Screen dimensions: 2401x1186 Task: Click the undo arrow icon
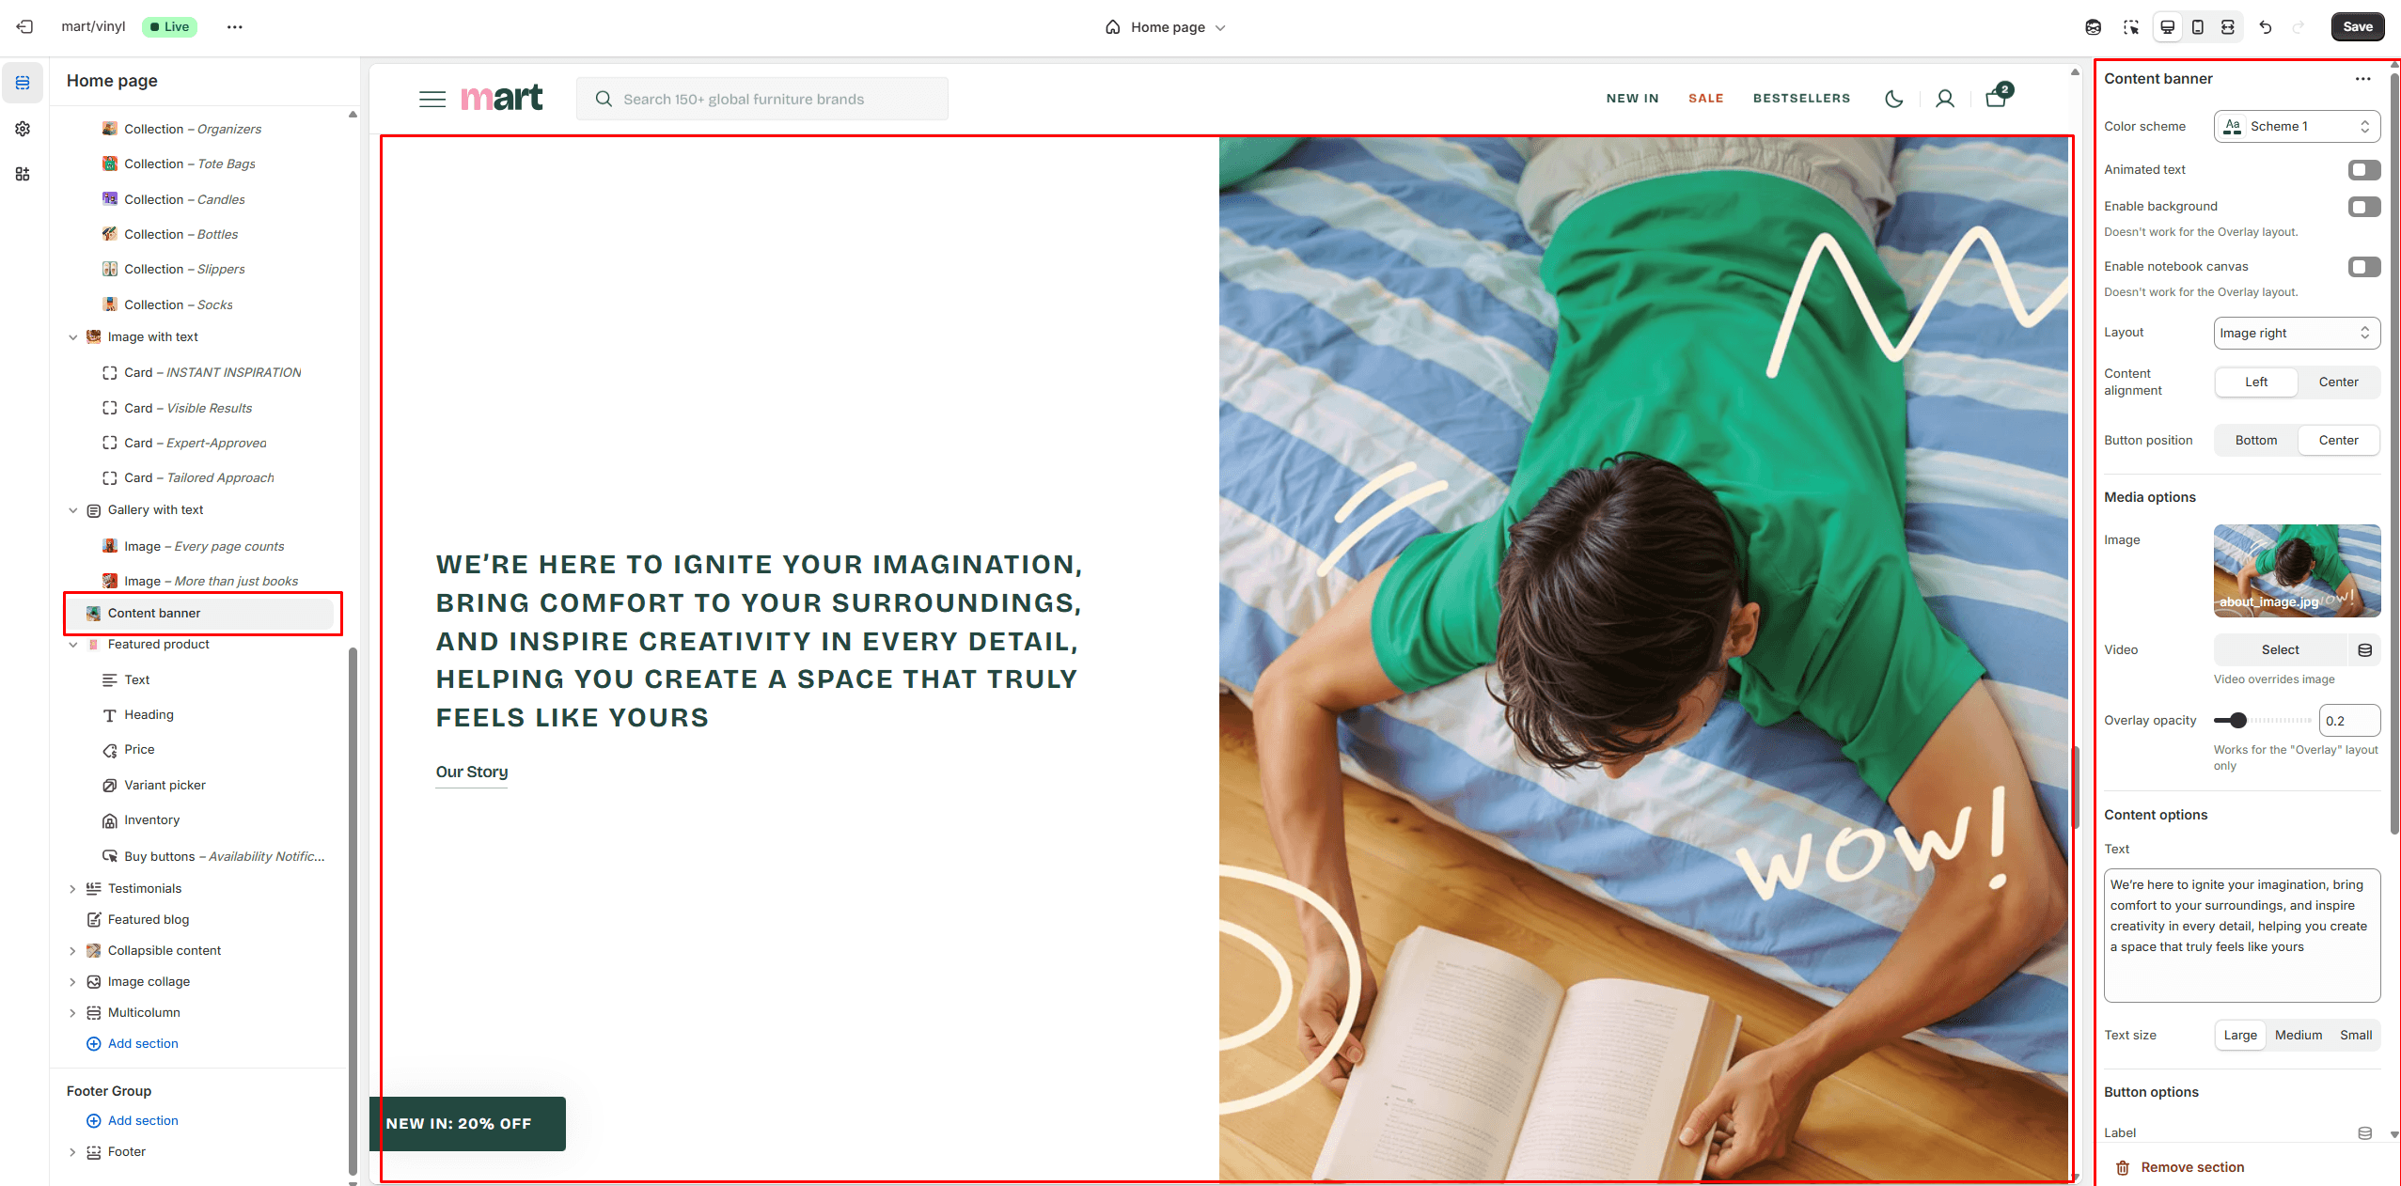2266,27
